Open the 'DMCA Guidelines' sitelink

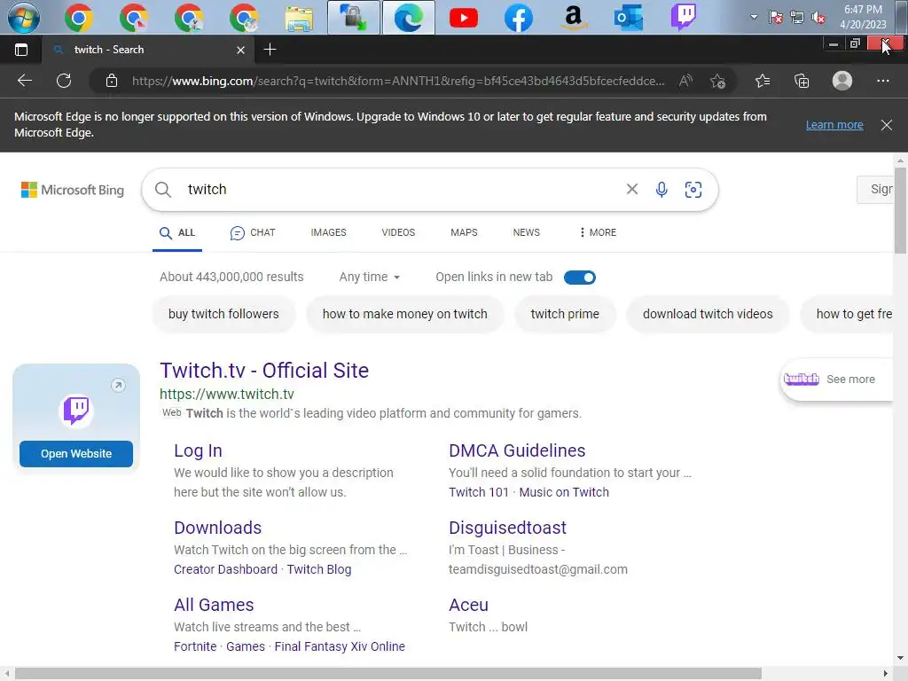[x=517, y=450]
